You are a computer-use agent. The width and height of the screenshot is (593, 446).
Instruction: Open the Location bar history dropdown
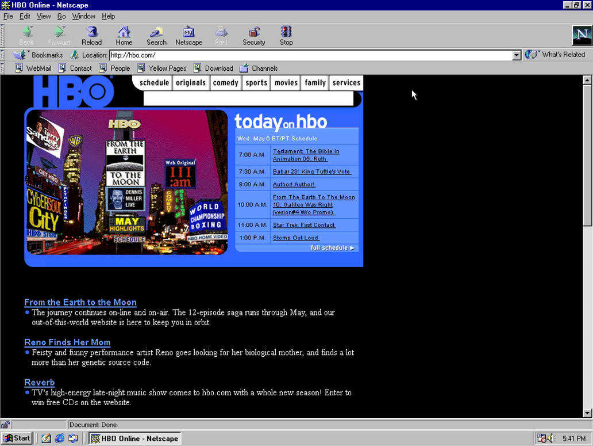pos(516,55)
